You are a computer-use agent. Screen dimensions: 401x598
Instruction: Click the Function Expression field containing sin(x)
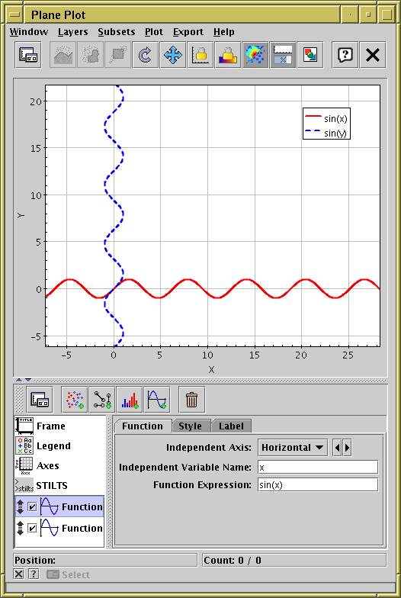pos(318,485)
